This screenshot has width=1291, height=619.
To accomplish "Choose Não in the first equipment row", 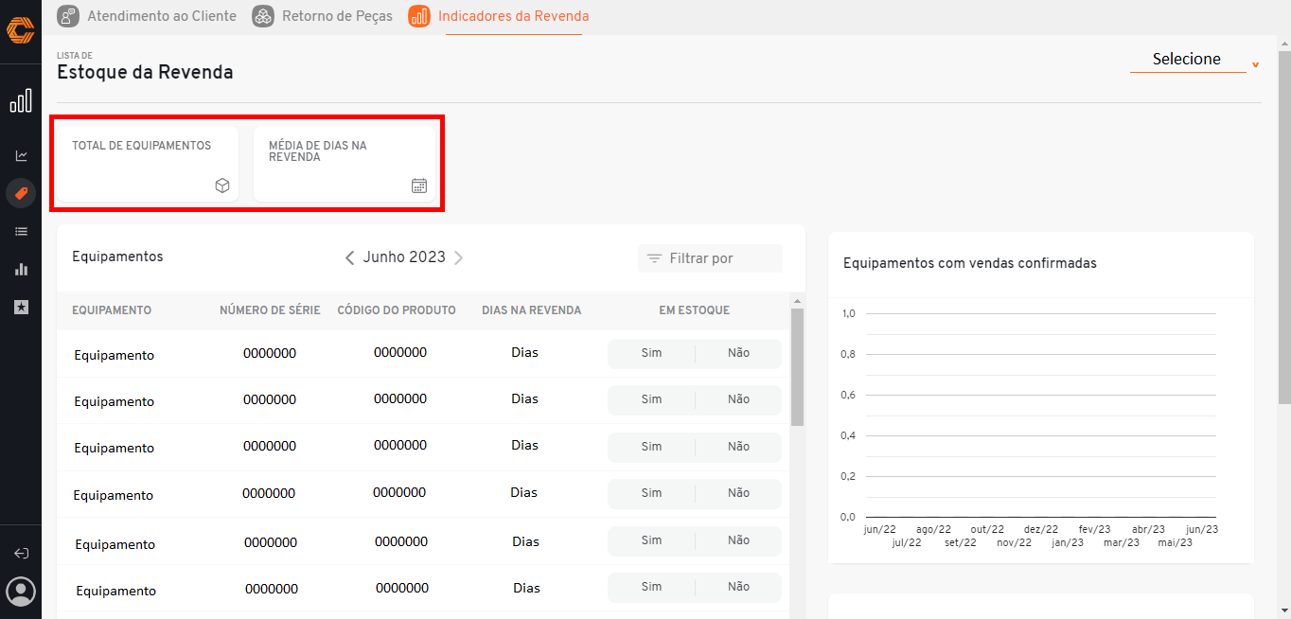I will [x=738, y=353].
